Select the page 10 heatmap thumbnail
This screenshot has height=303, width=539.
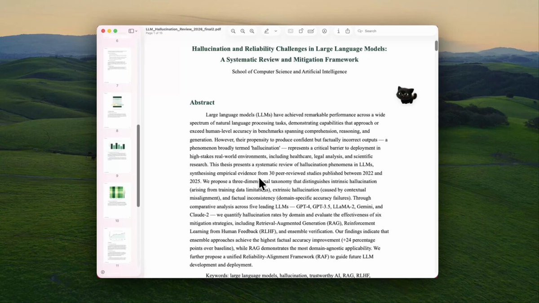click(x=117, y=200)
